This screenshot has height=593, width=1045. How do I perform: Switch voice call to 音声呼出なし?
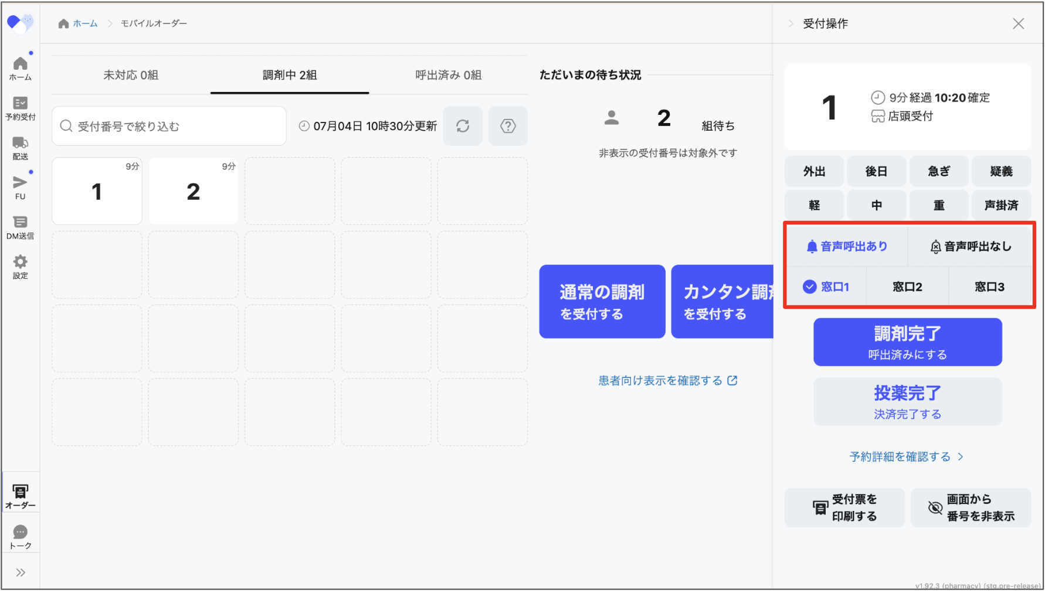(970, 246)
